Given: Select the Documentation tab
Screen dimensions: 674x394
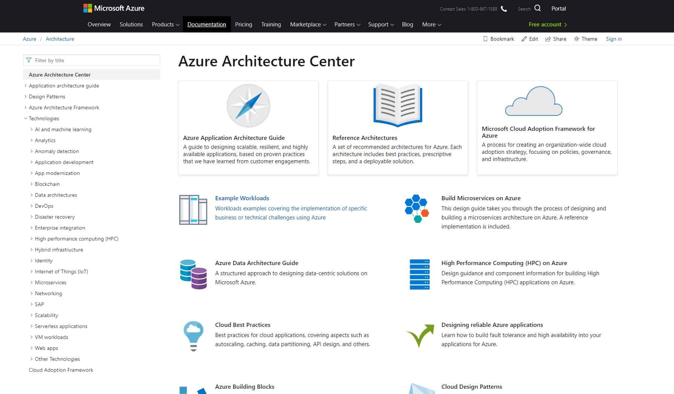Looking at the screenshot, I should (207, 24).
